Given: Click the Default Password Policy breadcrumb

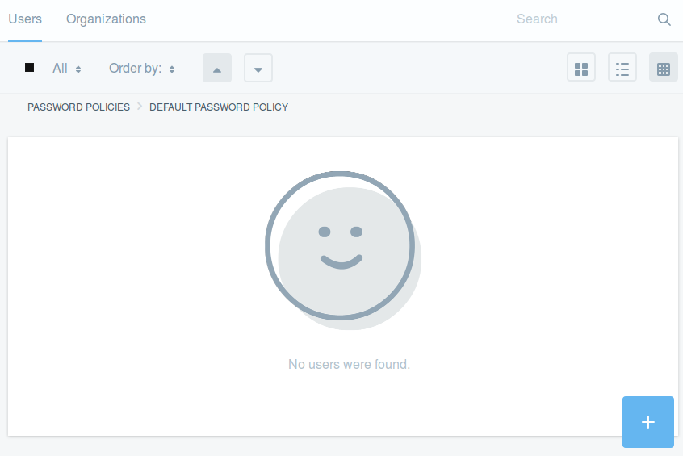Looking at the screenshot, I should 219,107.
